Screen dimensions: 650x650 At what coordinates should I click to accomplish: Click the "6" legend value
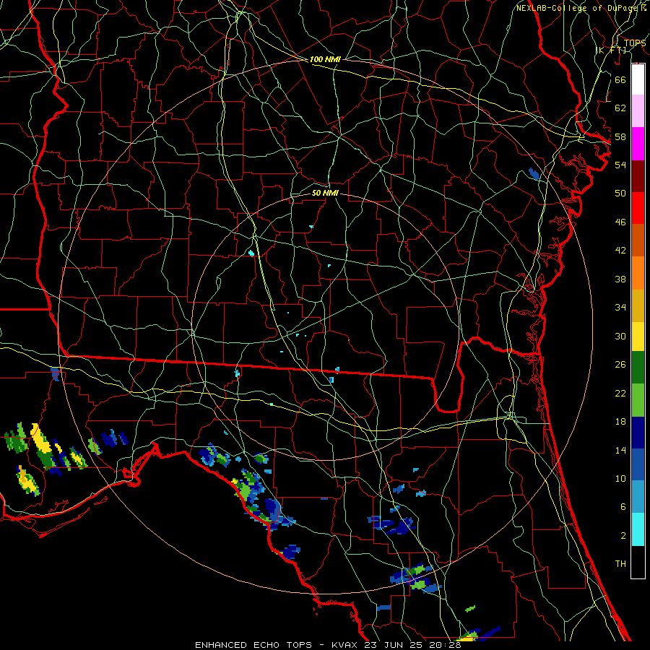point(623,507)
